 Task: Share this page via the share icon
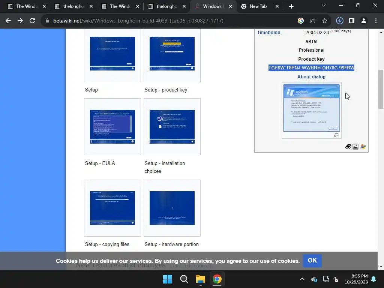coord(313,21)
